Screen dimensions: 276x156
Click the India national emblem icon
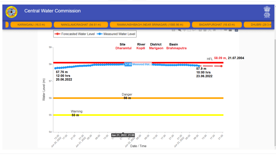pyautogui.click(x=267, y=12)
